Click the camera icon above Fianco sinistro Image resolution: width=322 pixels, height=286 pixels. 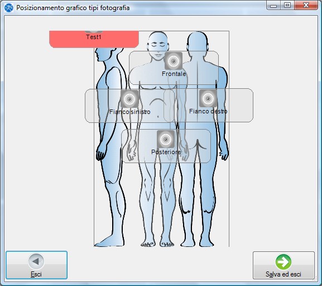point(129,99)
